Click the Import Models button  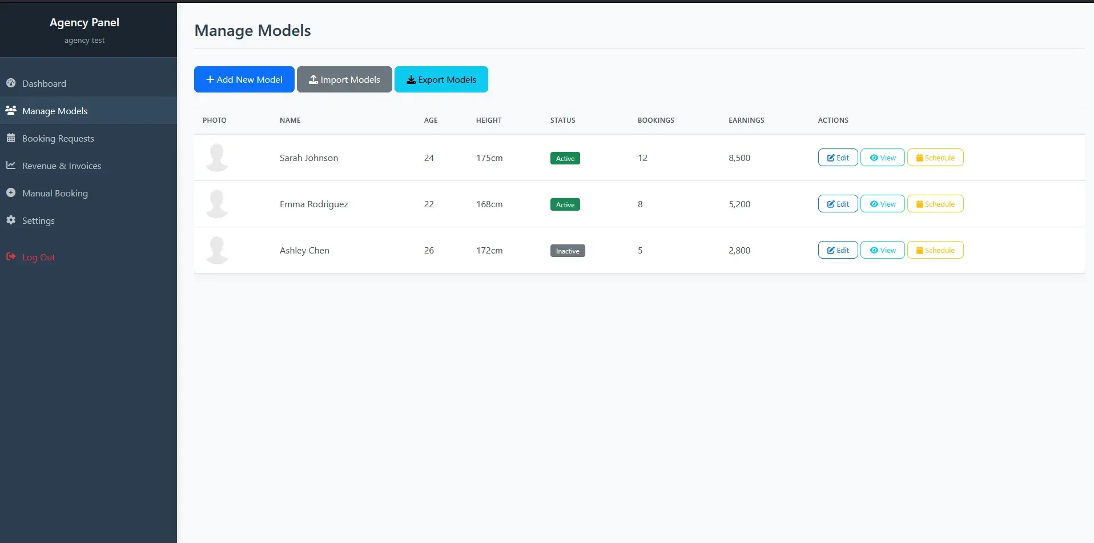click(344, 79)
